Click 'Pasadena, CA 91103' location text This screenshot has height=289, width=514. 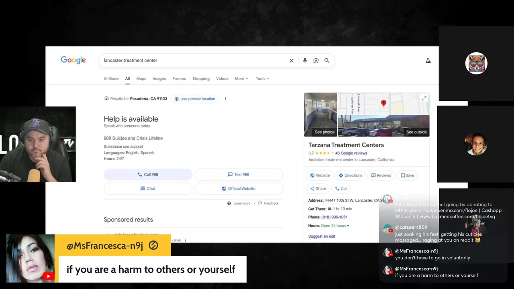click(149, 99)
